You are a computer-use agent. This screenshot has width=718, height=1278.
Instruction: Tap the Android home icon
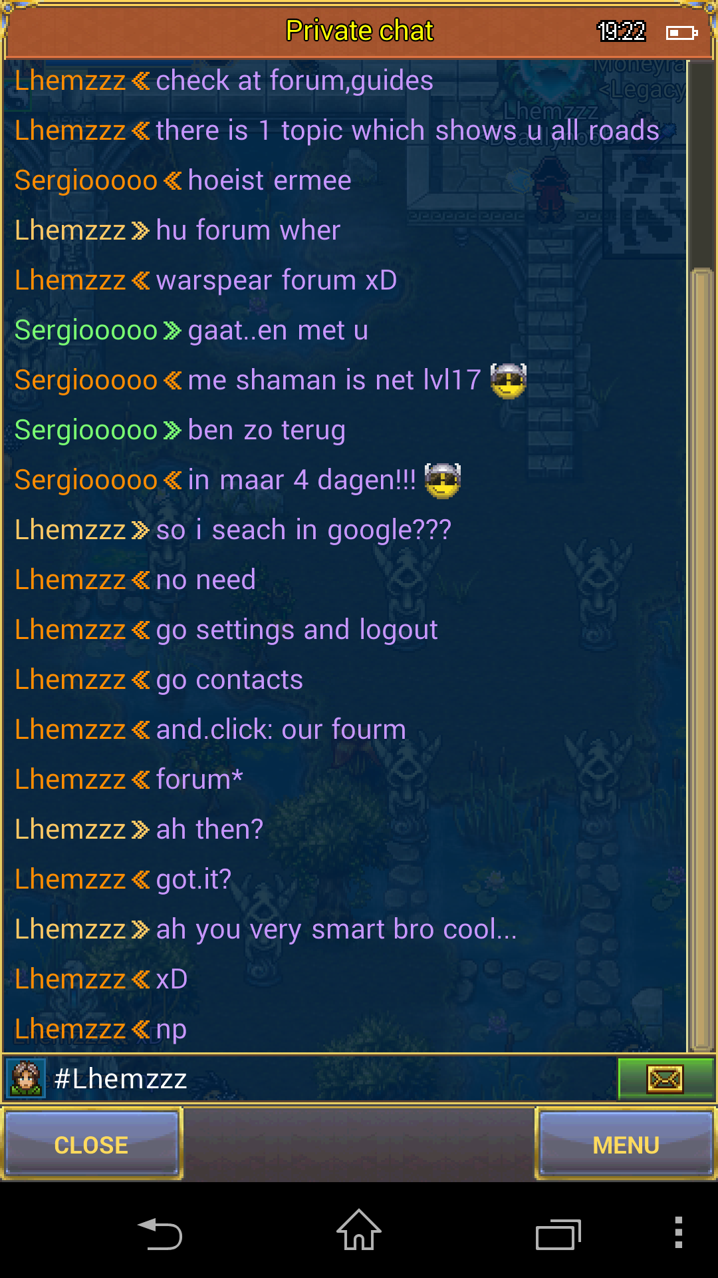(x=359, y=1230)
